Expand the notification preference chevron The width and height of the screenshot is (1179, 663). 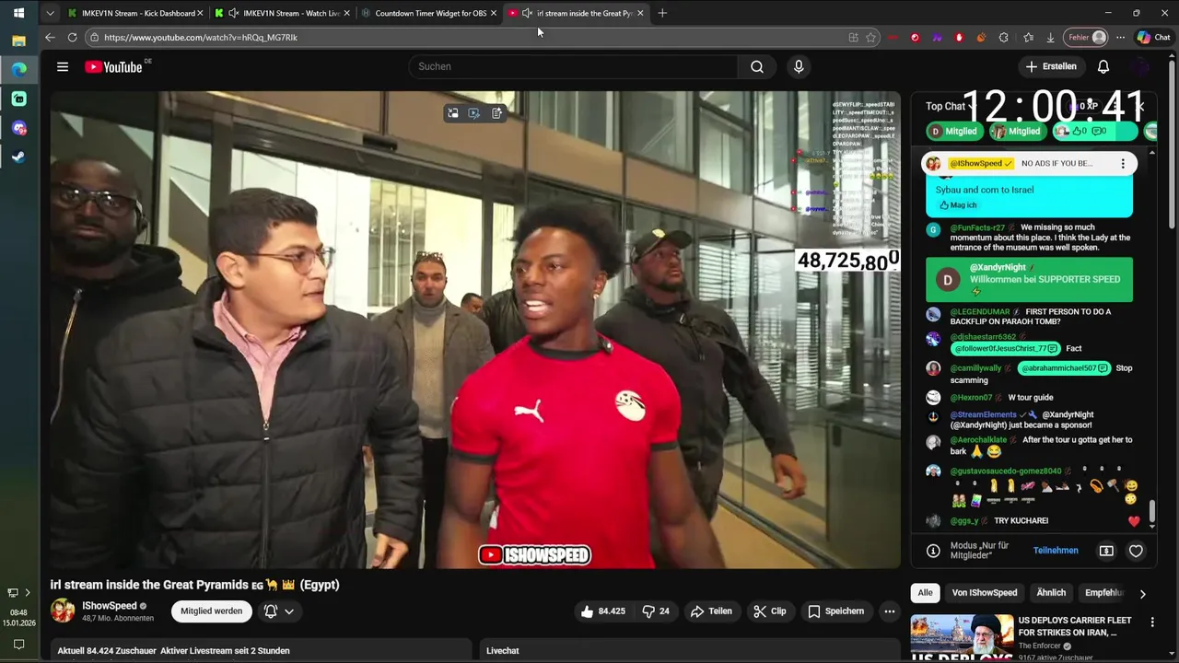click(289, 611)
